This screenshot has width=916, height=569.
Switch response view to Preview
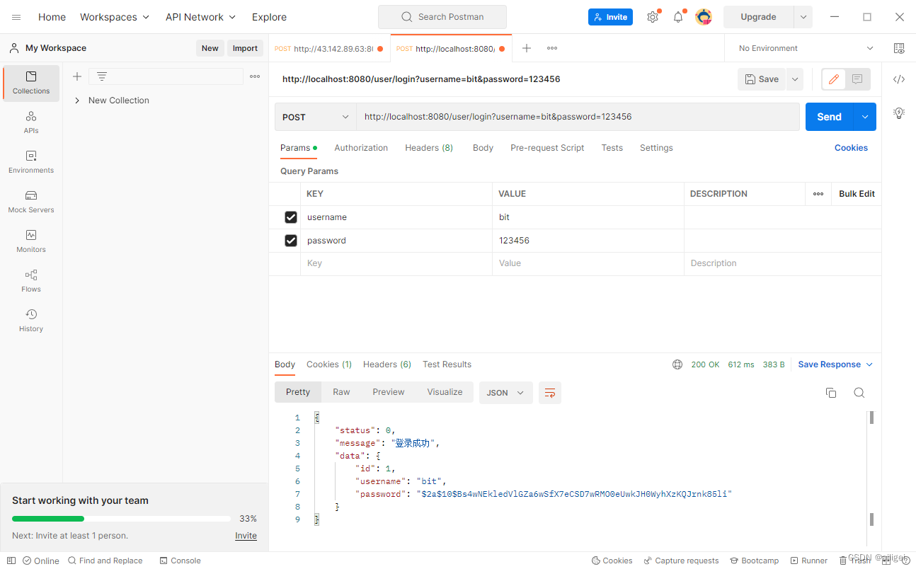389,392
